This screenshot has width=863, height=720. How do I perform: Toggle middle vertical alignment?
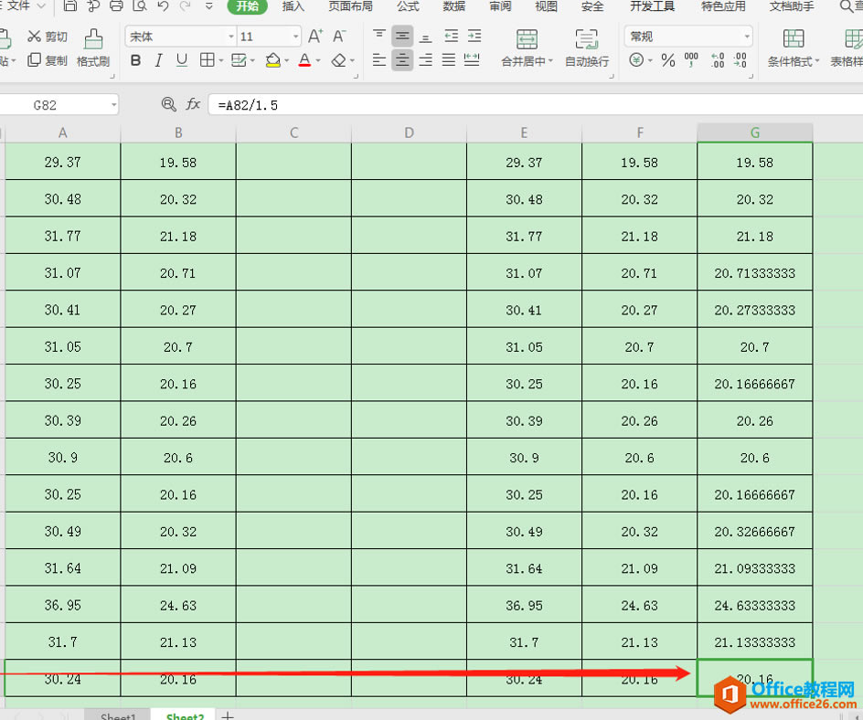click(x=402, y=37)
